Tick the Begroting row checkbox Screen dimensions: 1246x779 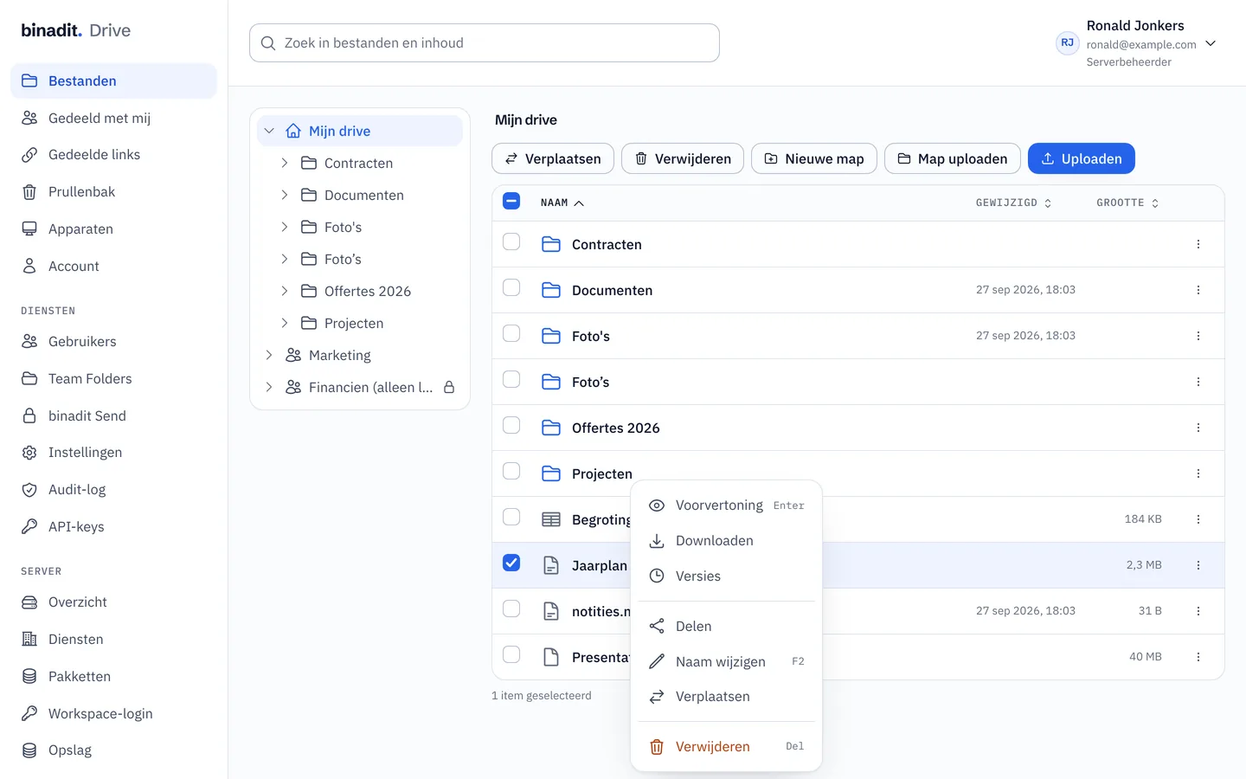511,517
